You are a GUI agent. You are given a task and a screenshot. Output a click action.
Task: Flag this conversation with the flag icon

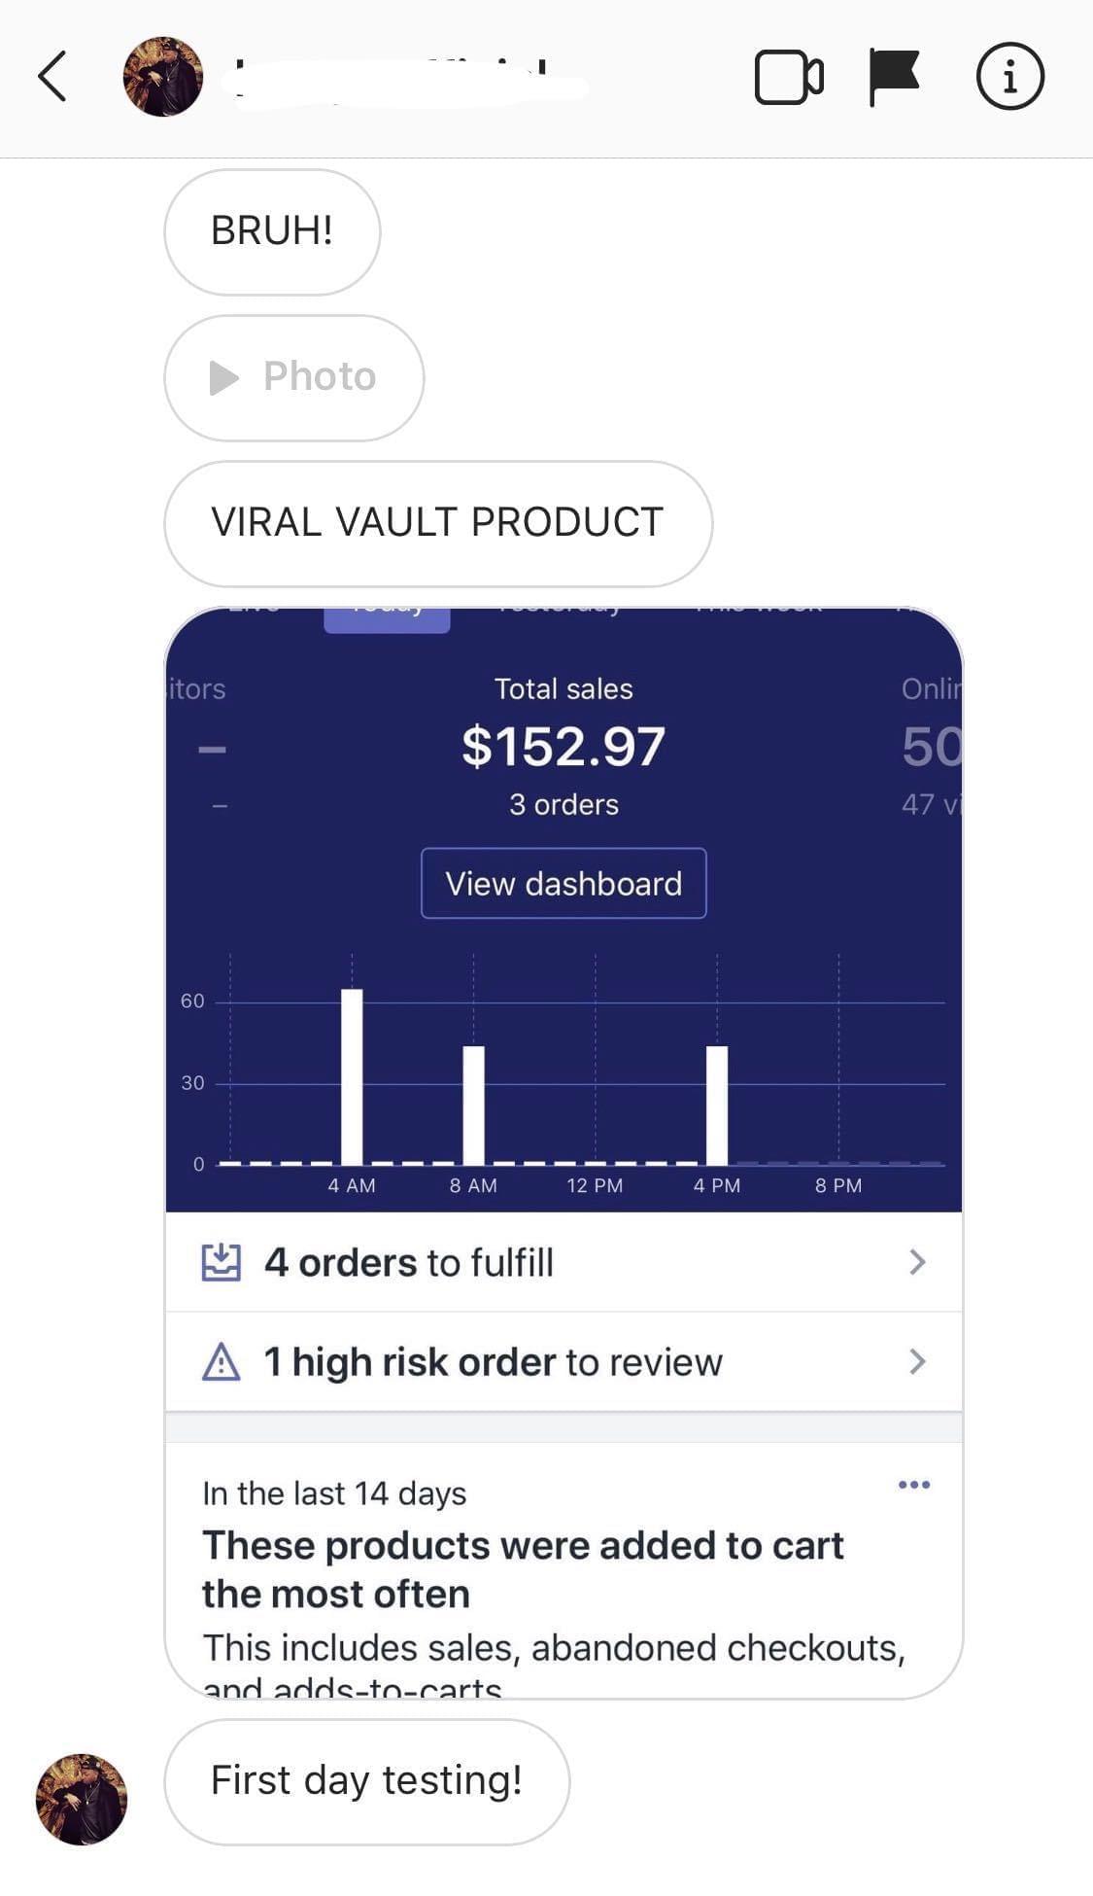pos(893,77)
